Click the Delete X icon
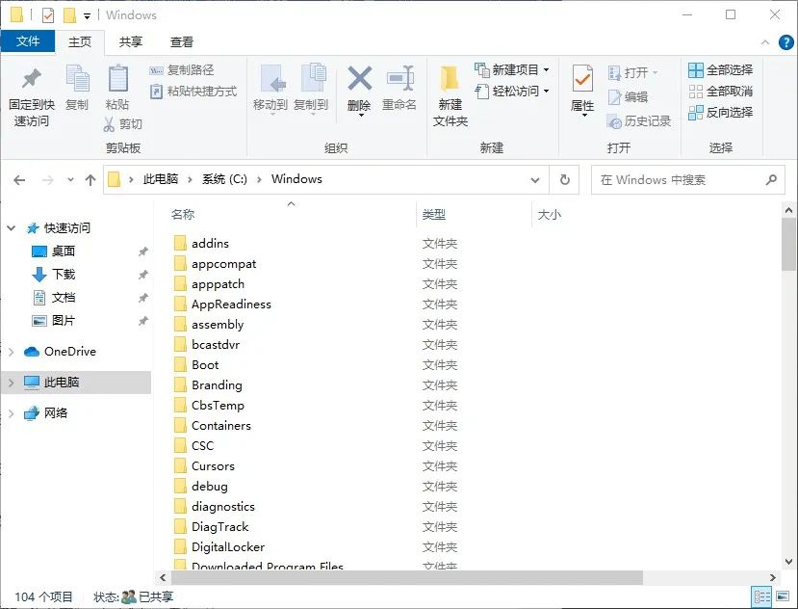The width and height of the screenshot is (798, 609). pos(359,78)
